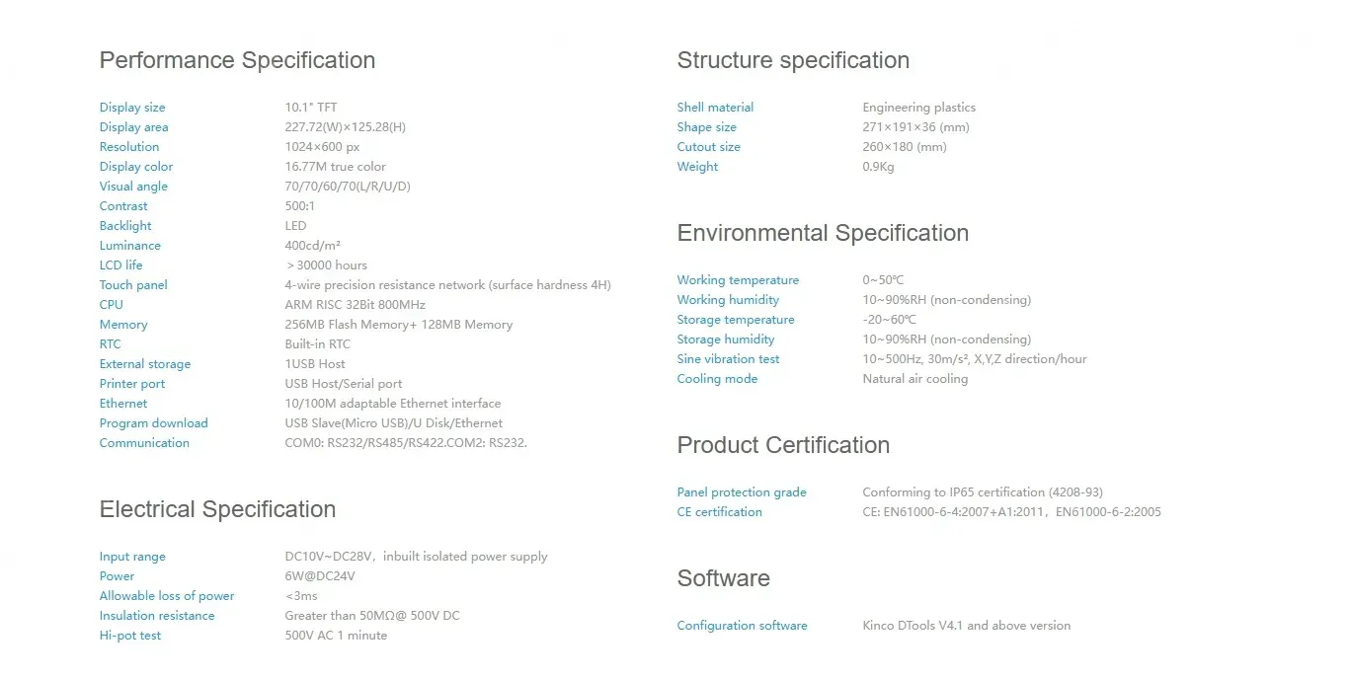Click the Touch panel label
The width and height of the screenshot is (1350, 679).
pos(133,285)
